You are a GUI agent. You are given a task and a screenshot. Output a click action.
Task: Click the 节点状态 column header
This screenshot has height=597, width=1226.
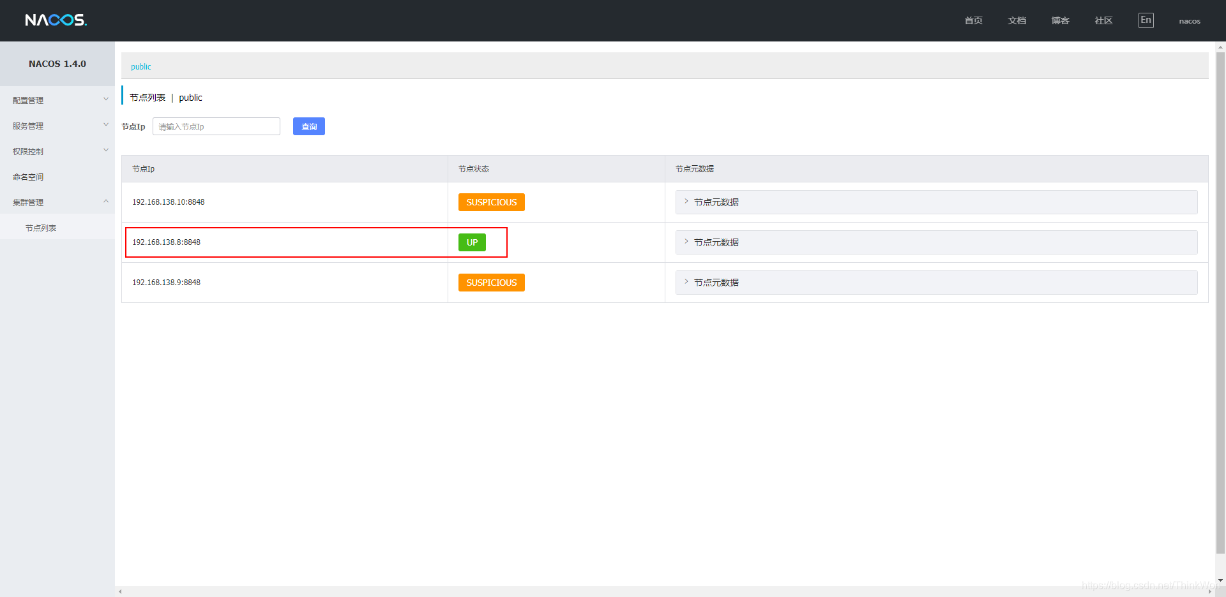tap(556, 169)
